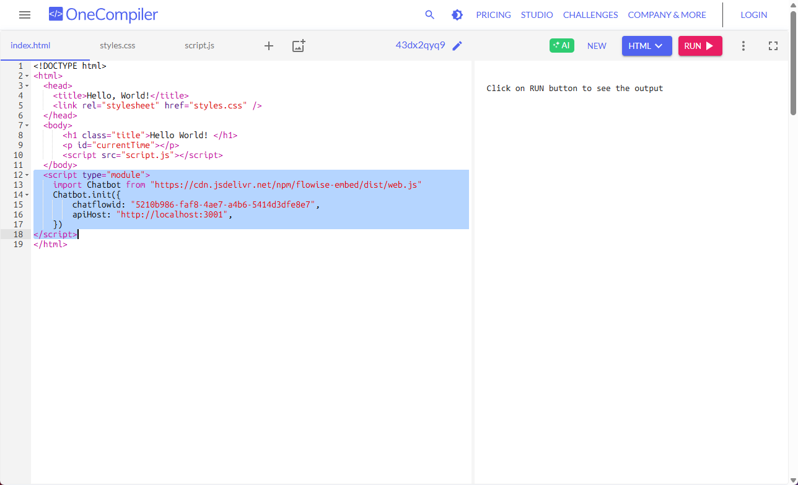Go to CHALLENGES page
This screenshot has width=798, height=485.
pyautogui.click(x=590, y=15)
